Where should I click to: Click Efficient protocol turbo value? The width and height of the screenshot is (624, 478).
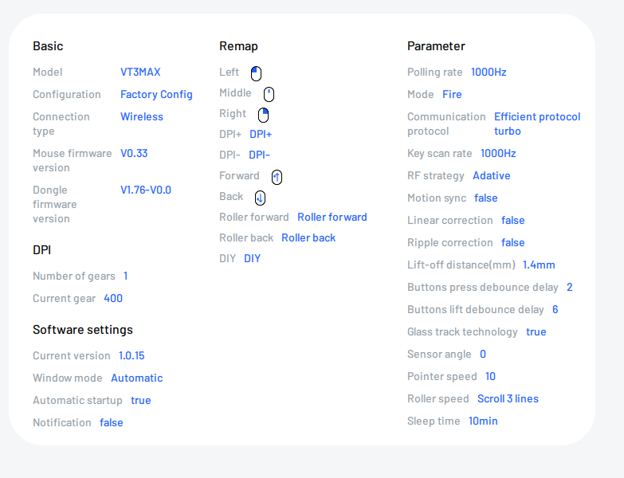pyautogui.click(x=536, y=123)
